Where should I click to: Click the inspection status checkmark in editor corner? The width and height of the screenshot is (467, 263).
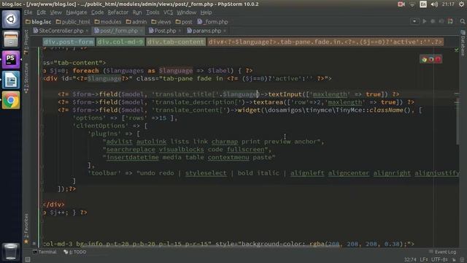456,50
